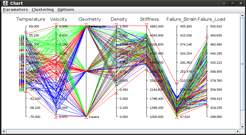Select the Failure_Load upper filter triangle

tap(207, 38)
